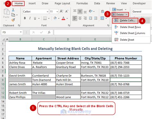Decrease font size with smaller A

(67, 11)
